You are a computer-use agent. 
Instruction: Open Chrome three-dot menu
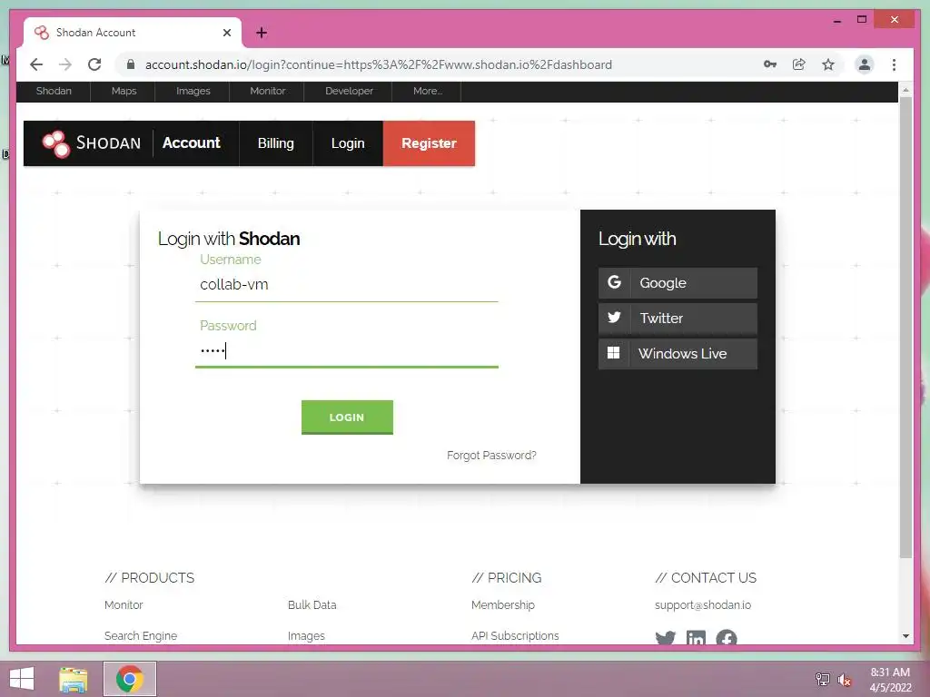(894, 64)
